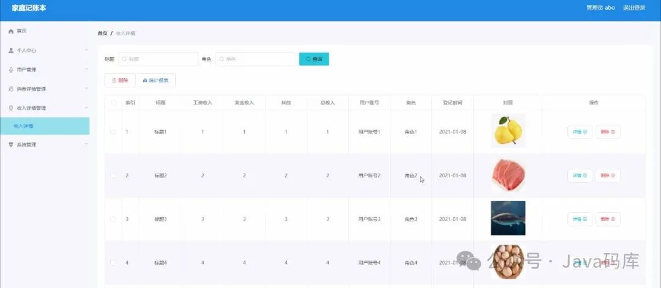
Task: Open the 统计报表 chart button
Action: coord(155,81)
